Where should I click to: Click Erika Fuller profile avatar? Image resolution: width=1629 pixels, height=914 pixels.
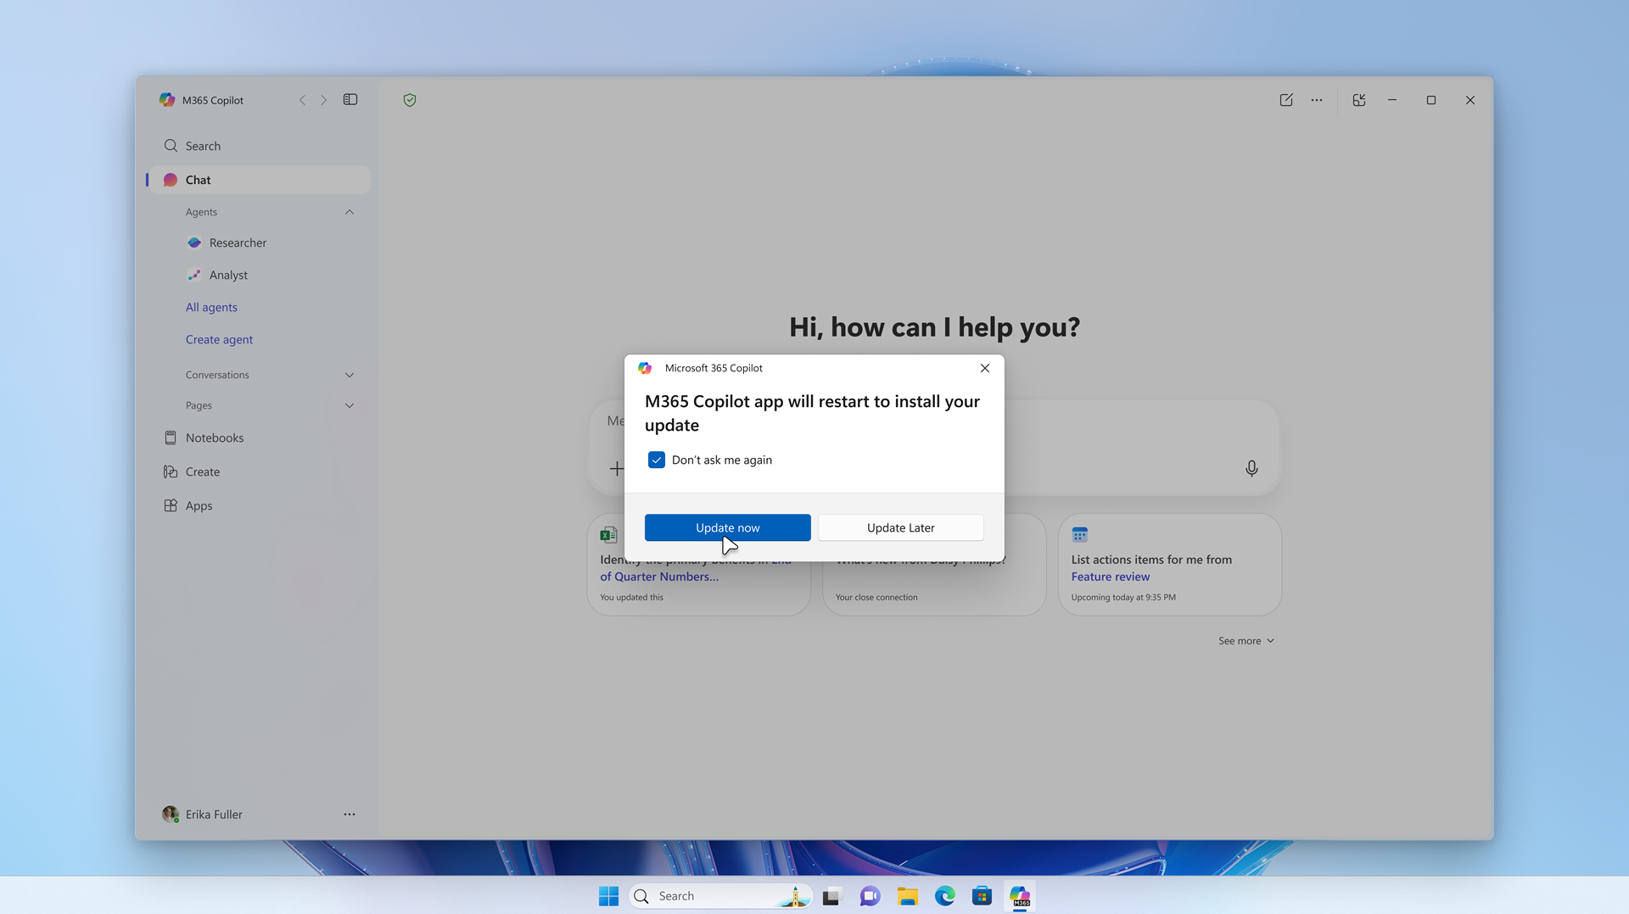[x=171, y=814]
